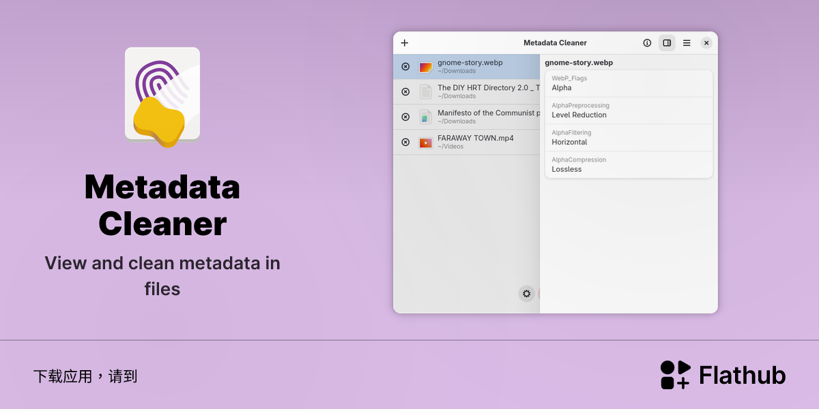Remove gnome-story.webp from the list

tap(405, 67)
